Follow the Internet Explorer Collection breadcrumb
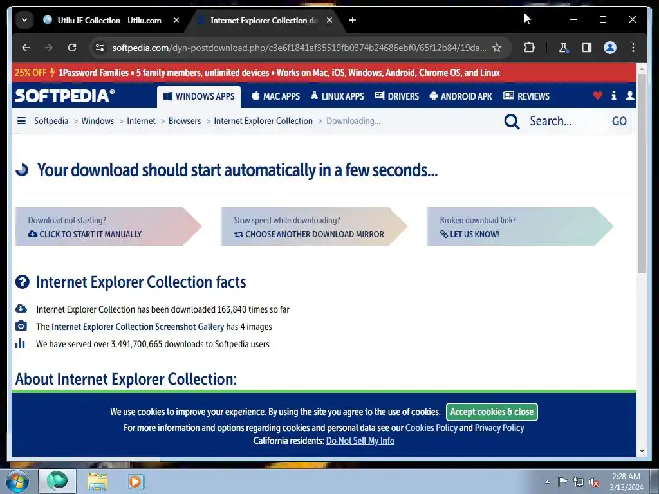Viewport: 659px width, 494px height. click(x=263, y=121)
